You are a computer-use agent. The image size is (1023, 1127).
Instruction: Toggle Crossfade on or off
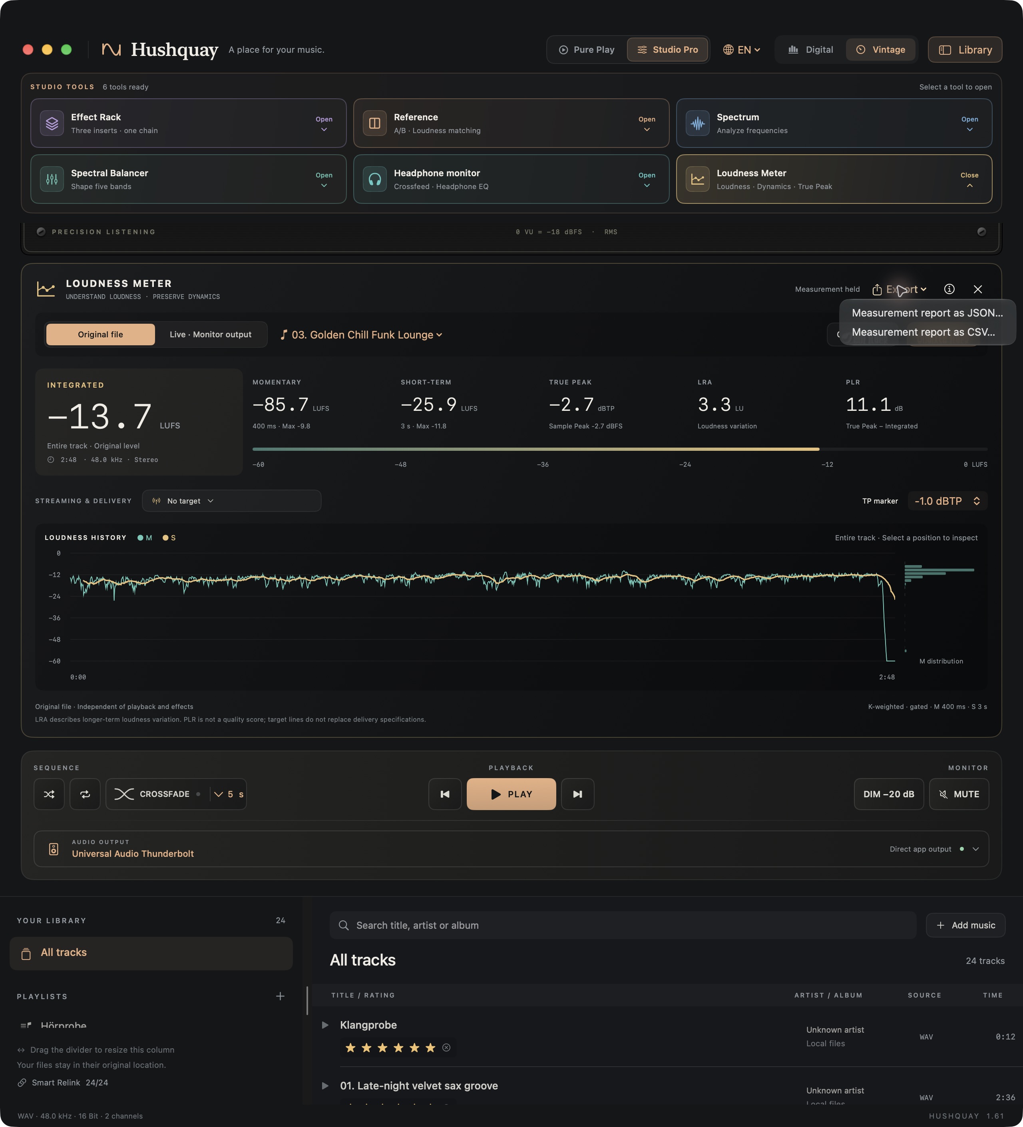pos(157,794)
